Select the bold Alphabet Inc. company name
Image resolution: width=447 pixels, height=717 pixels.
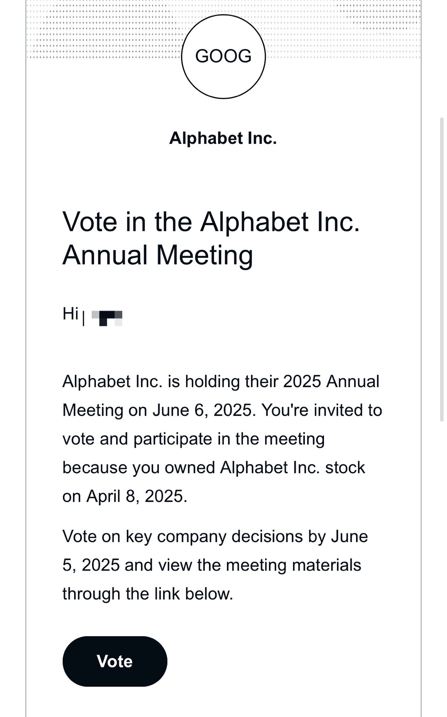[x=223, y=138]
